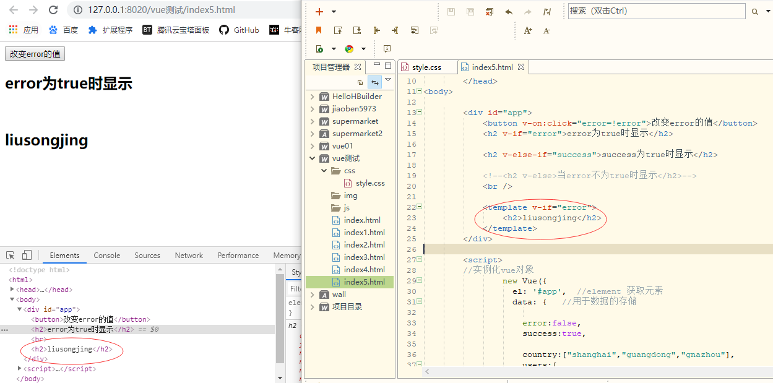Click the next bookmark down-arrow icon

click(357, 30)
